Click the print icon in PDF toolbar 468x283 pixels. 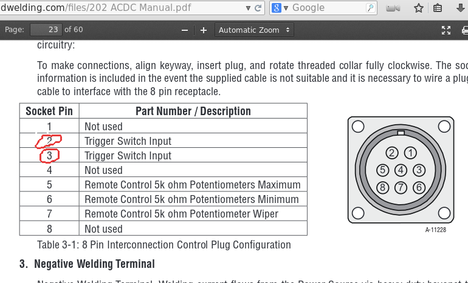464,30
